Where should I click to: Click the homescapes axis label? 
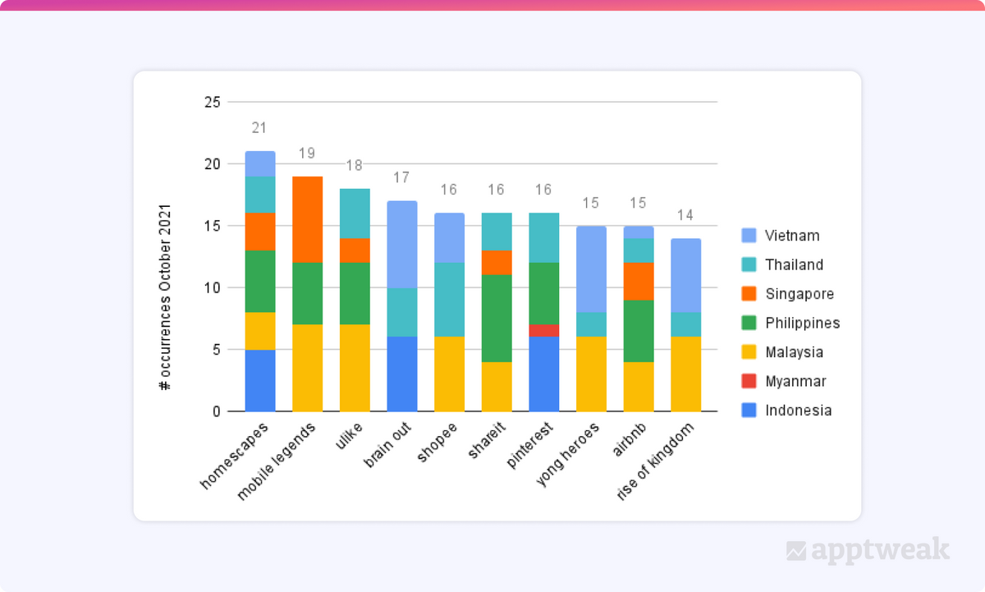coord(234,456)
